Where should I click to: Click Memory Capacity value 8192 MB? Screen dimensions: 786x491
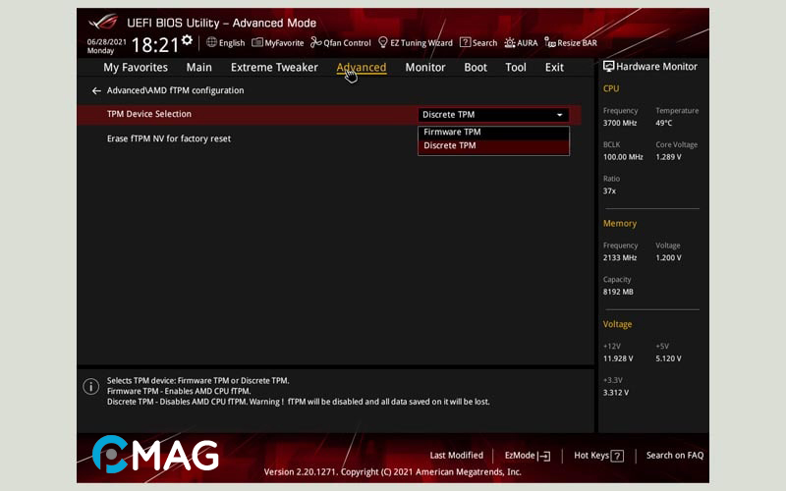coord(618,292)
